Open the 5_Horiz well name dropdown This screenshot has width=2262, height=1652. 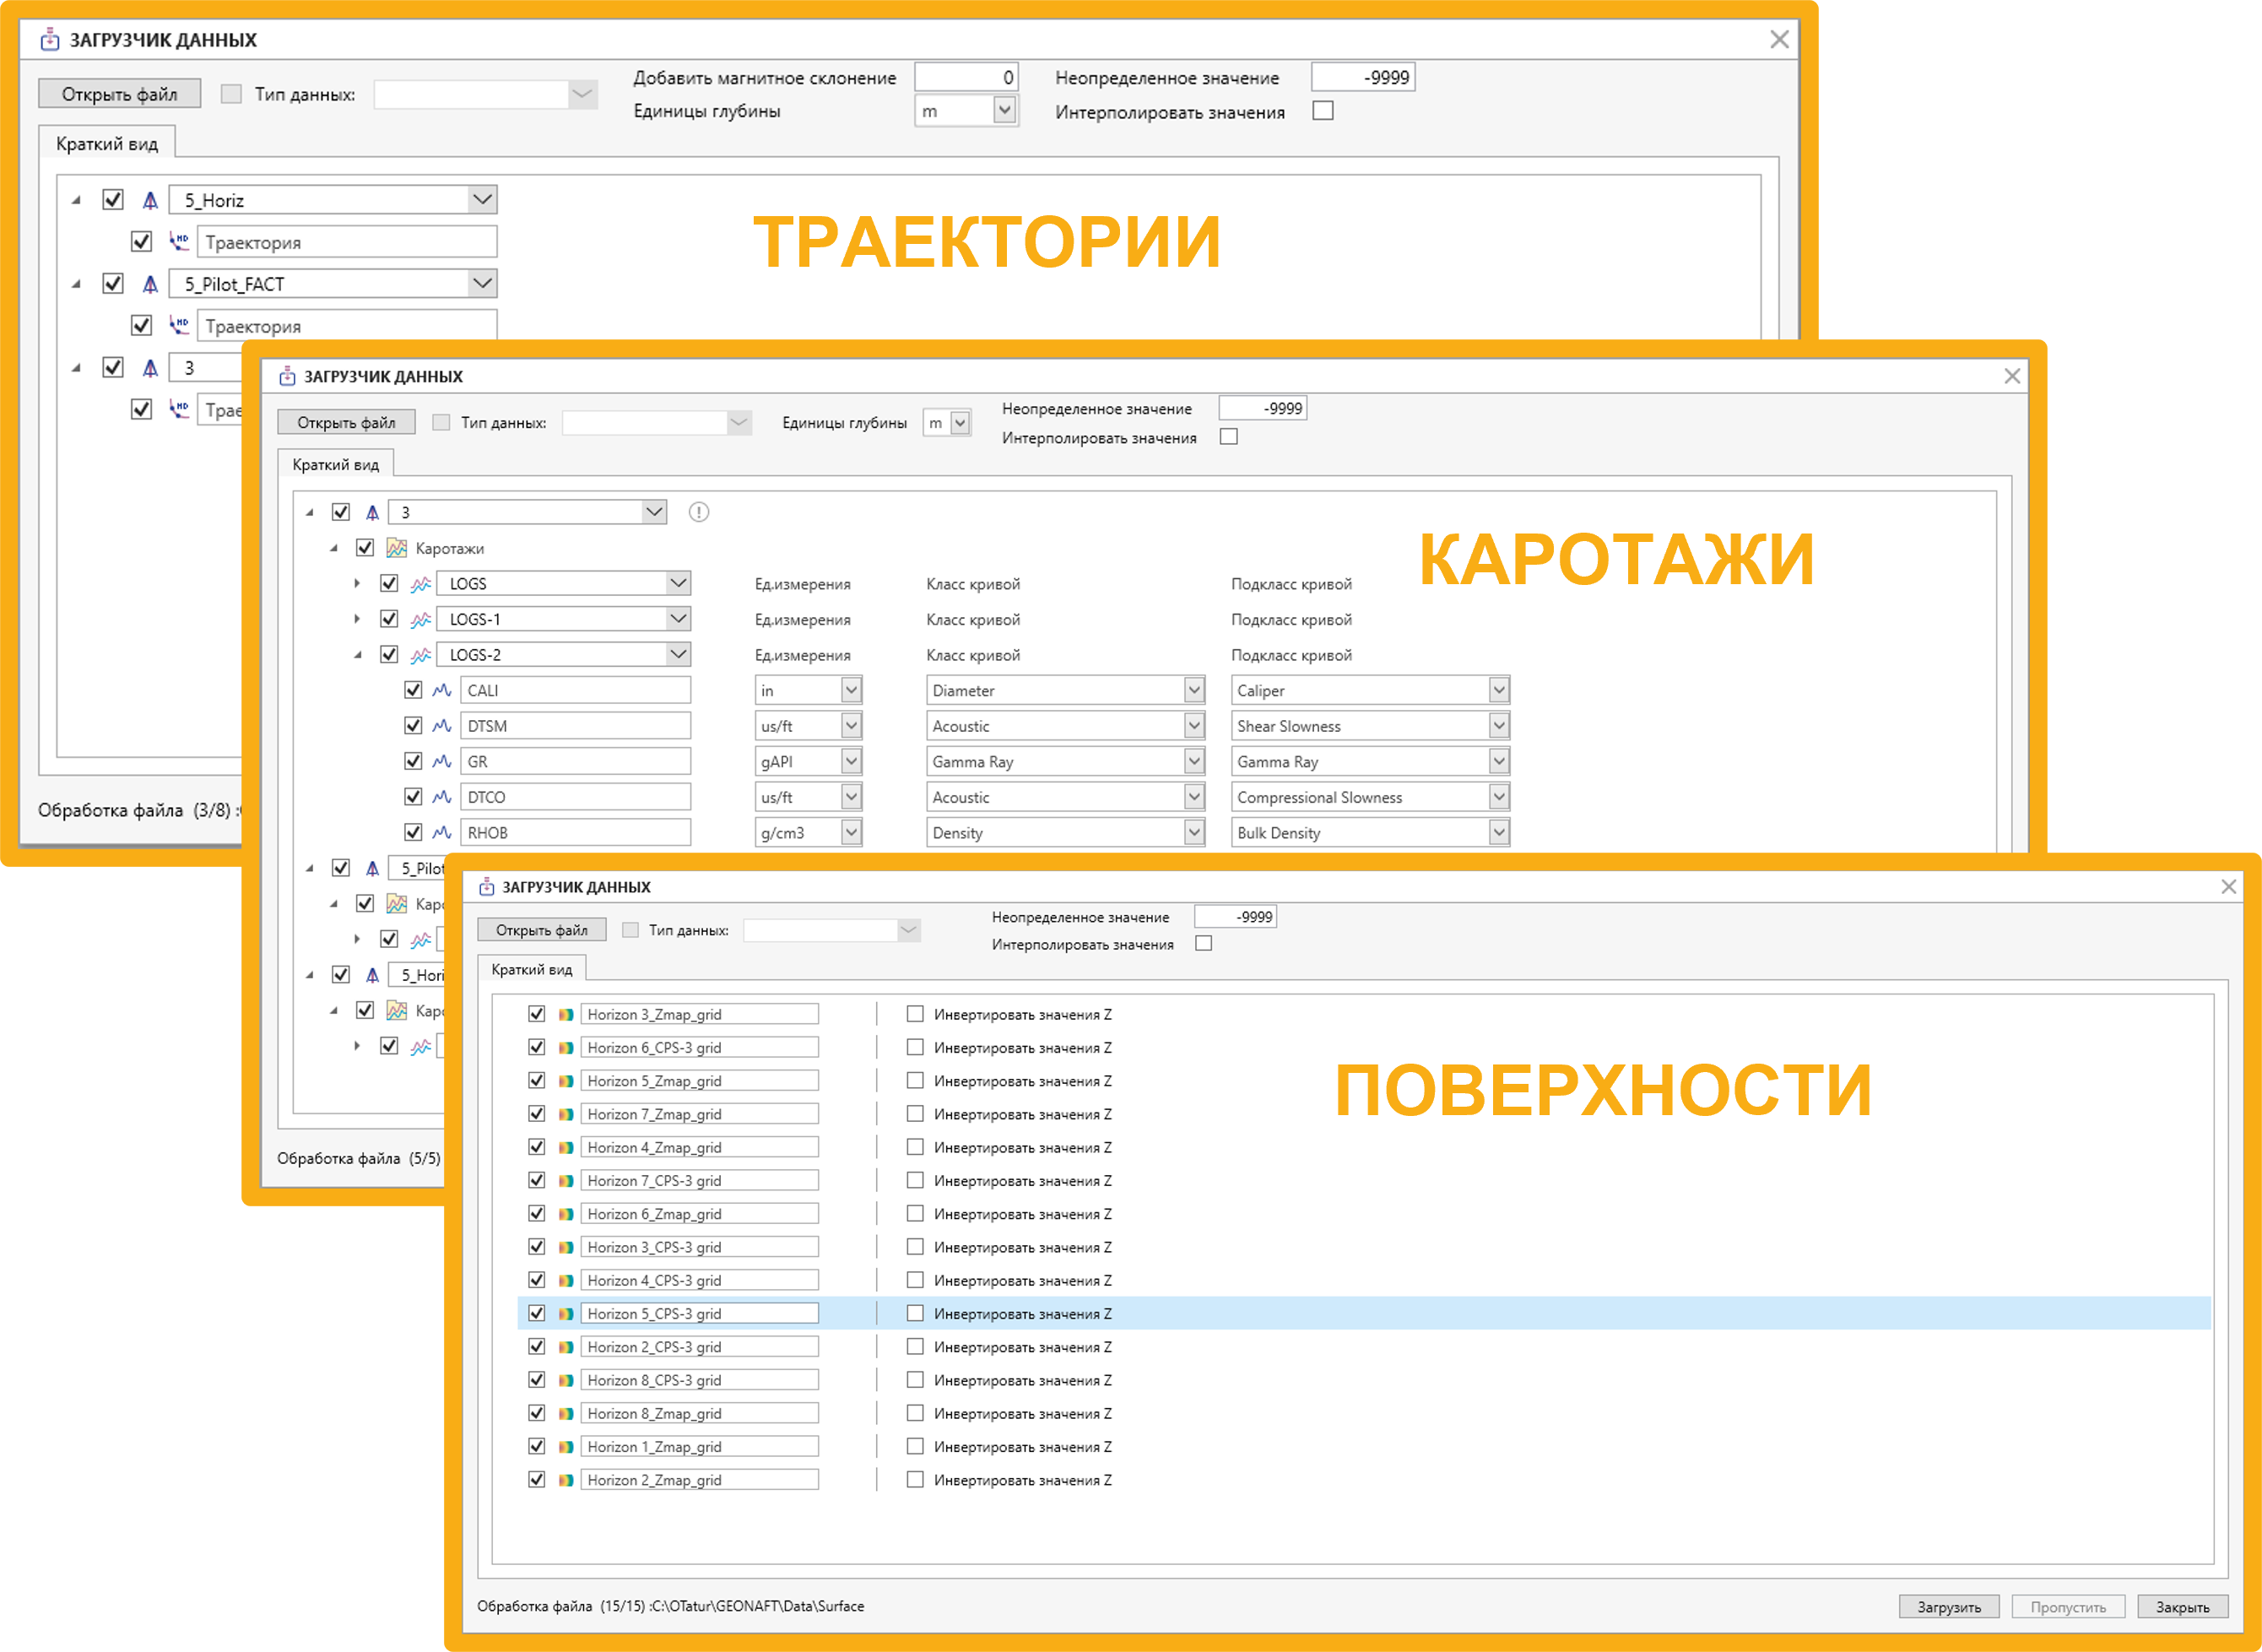tap(483, 200)
